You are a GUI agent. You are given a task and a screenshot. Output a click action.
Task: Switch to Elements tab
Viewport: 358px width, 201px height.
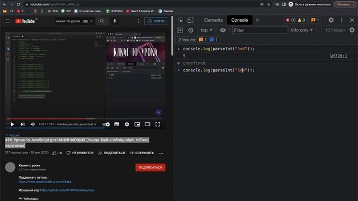click(213, 20)
